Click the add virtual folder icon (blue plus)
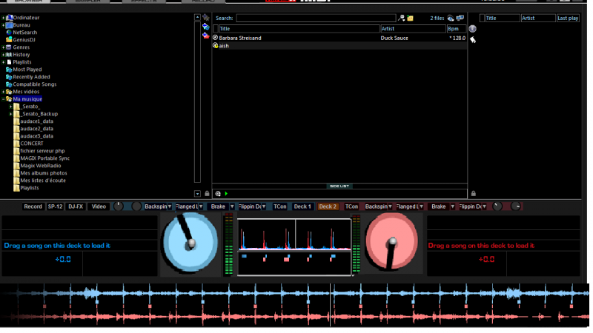 (205, 26)
